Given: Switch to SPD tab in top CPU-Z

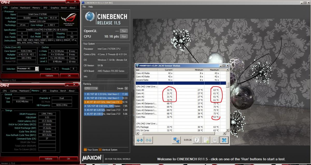Looking at the screenshot, I should point(45,8).
